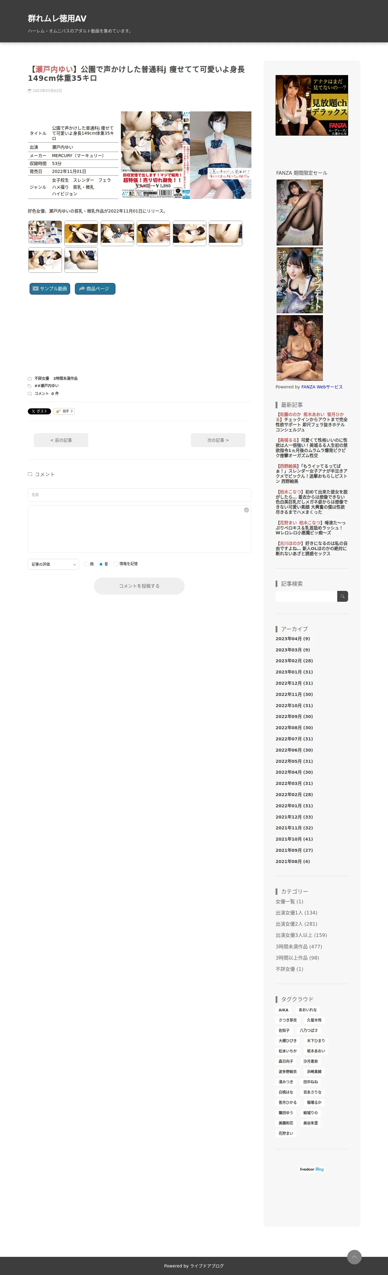This screenshot has height=1275, width=388.
Task: Open category 出演女優3人以上 (159)
Action: click(x=301, y=935)
